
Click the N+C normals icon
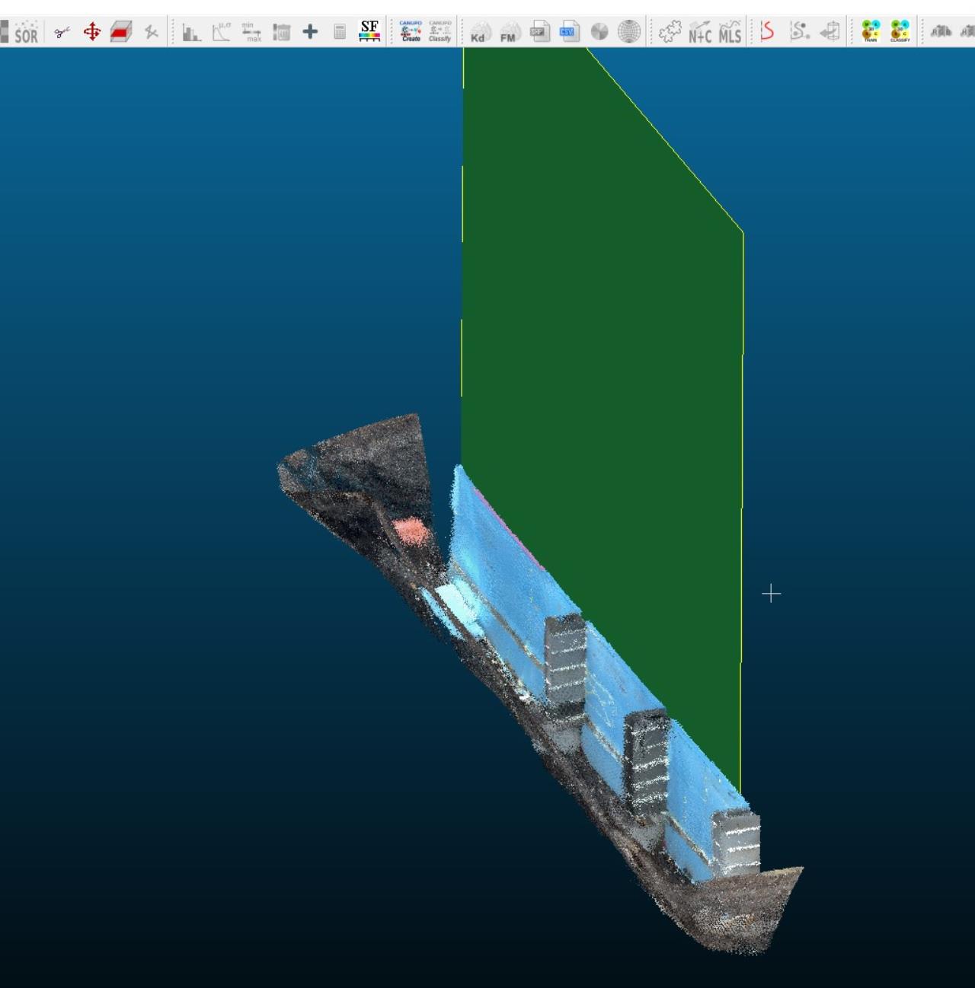699,32
